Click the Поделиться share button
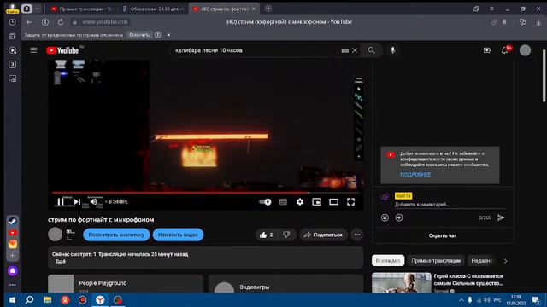Image resolution: width=547 pixels, height=307 pixels. (323, 235)
